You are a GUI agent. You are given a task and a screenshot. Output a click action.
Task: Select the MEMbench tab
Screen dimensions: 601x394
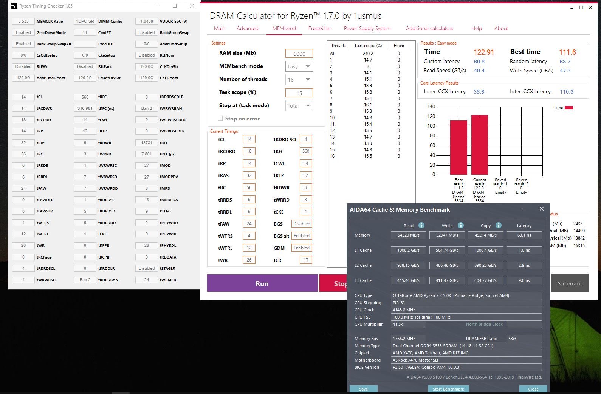click(285, 28)
